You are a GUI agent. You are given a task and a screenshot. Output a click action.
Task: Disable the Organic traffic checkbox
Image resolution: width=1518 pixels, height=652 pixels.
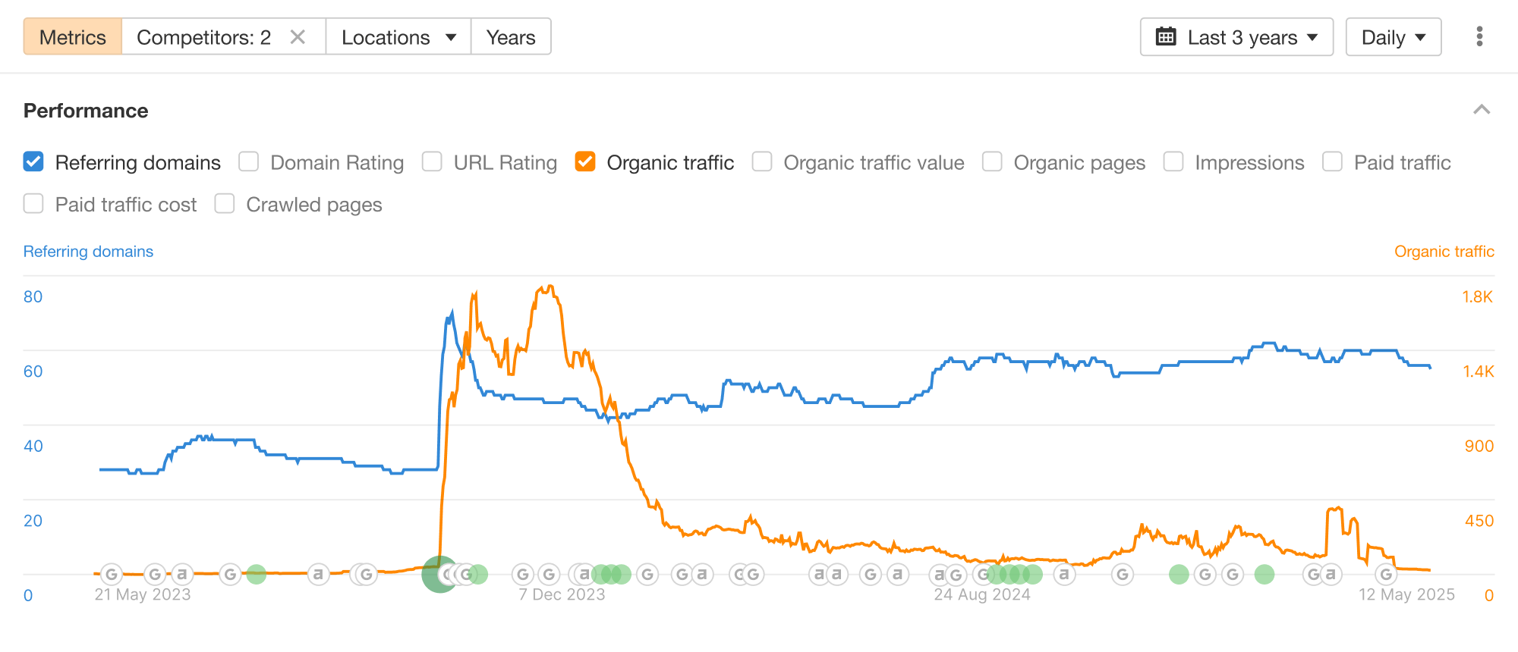(585, 161)
